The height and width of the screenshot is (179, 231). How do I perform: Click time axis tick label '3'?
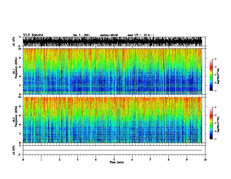coord(78,159)
